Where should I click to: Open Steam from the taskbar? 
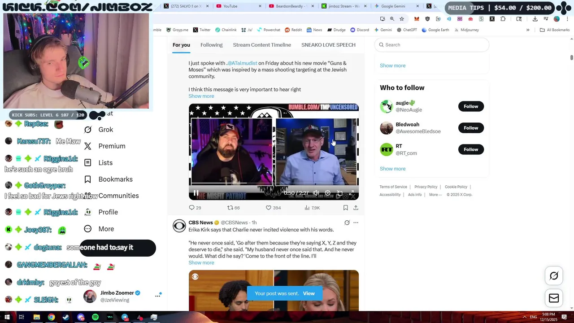tap(66, 317)
